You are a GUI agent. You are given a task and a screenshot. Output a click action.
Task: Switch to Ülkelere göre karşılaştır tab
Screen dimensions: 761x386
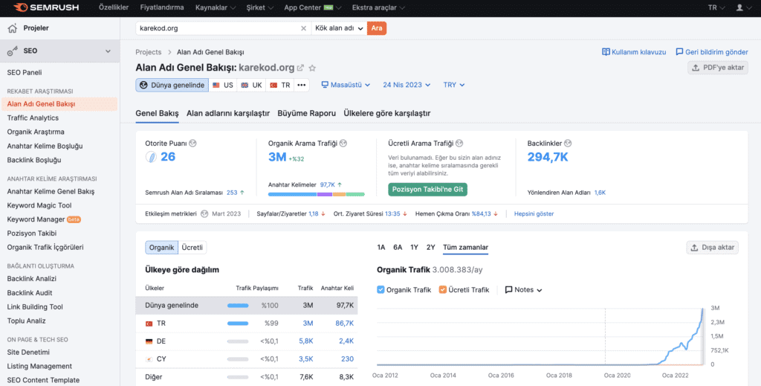pos(386,113)
